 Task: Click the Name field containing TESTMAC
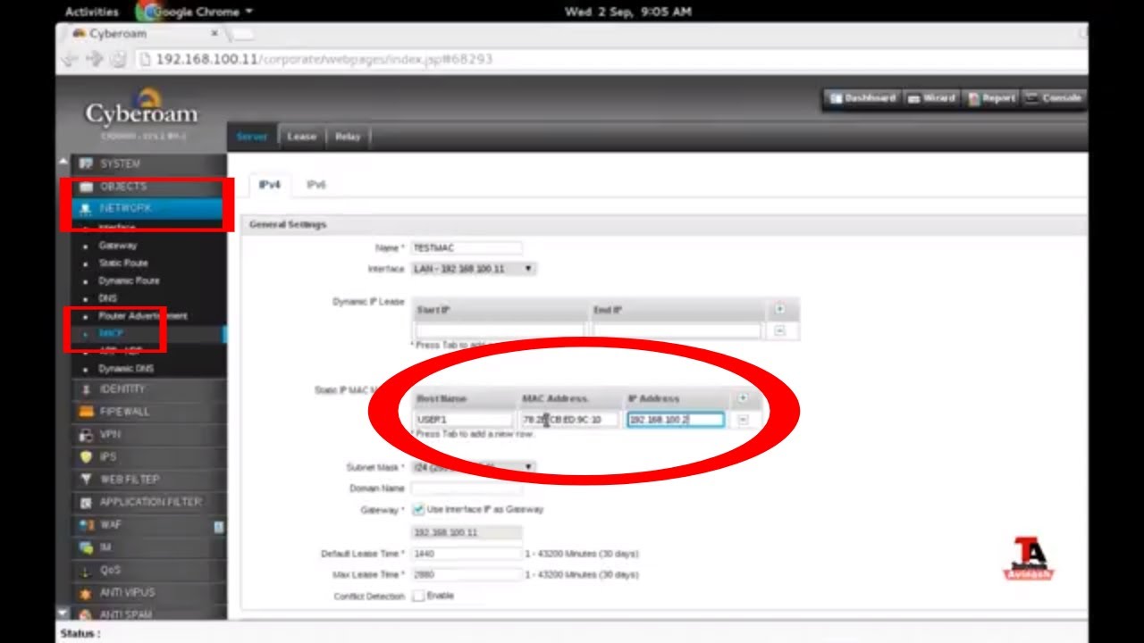pos(467,248)
